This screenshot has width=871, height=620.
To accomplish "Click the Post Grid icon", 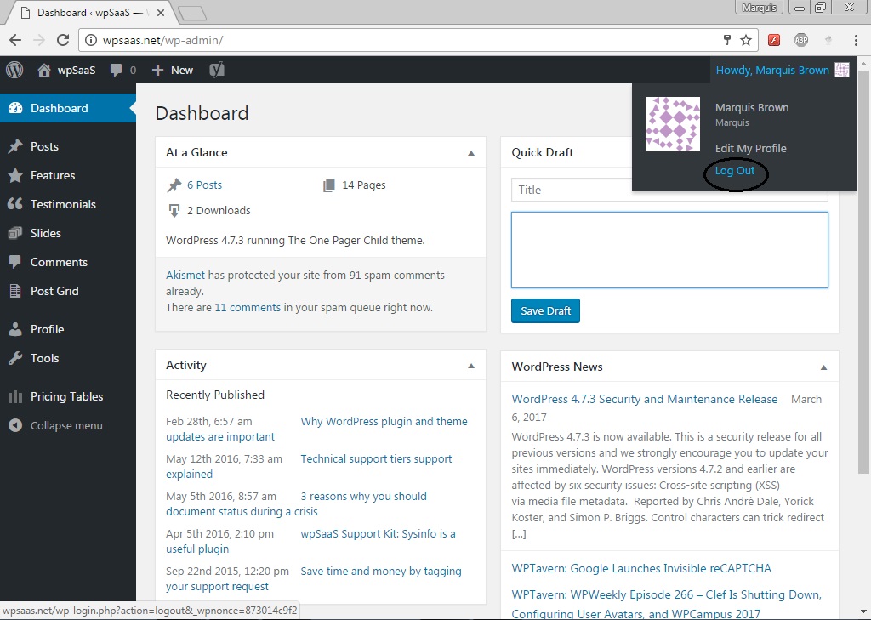I will 15,291.
